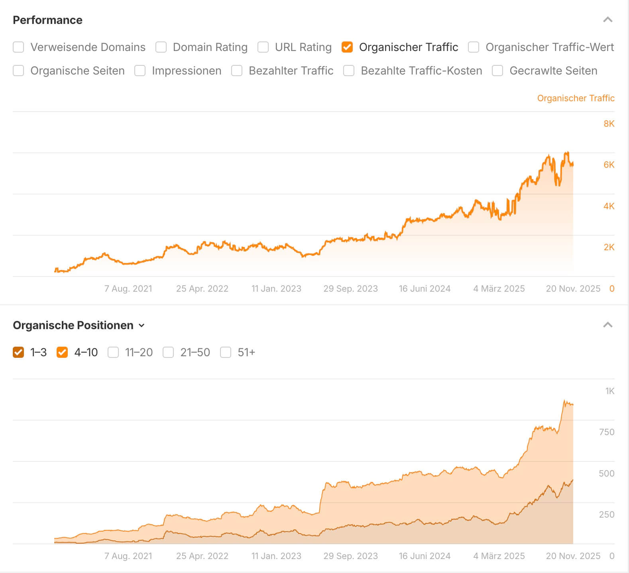Tick the Domain Rating checkbox
This screenshot has width=629, height=573.
tap(161, 47)
